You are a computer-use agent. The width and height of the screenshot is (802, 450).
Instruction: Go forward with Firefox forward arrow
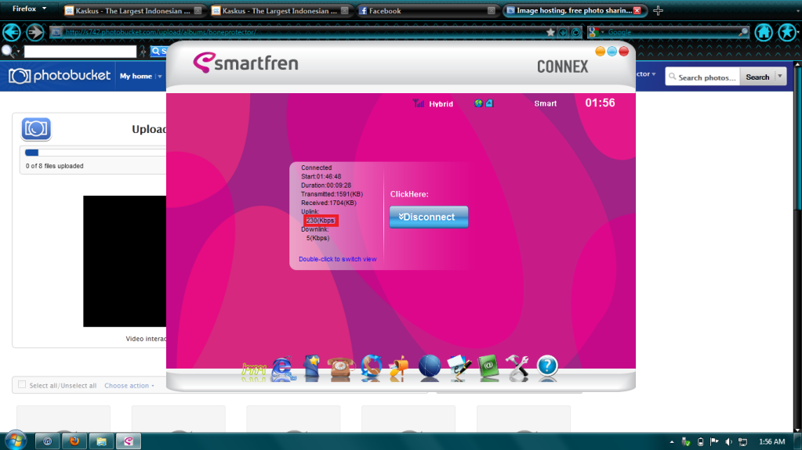(x=34, y=32)
